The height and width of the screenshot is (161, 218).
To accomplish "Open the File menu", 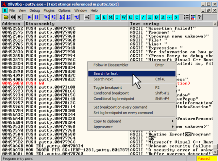I will pyautogui.click(x=12, y=10).
